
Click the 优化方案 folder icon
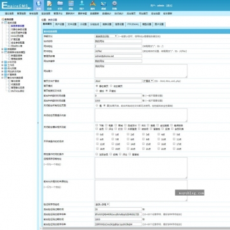[x=6, y=69]
